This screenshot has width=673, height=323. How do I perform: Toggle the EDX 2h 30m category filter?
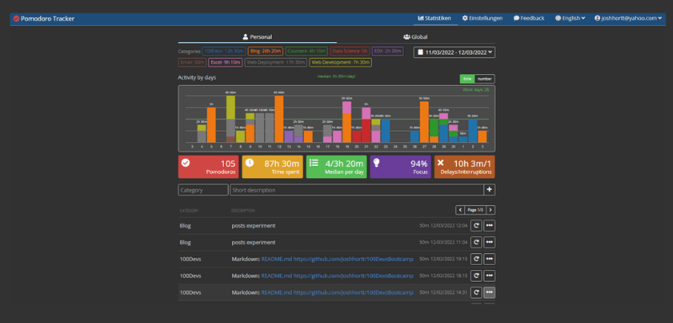tap(388, 51)
